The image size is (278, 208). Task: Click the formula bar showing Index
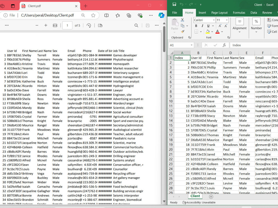[x=254, y=45]
